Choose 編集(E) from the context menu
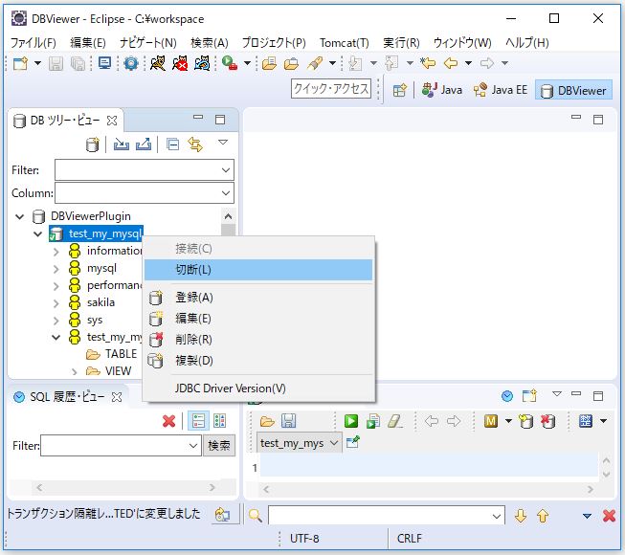The image size is (625, 555). click(258, 319)
